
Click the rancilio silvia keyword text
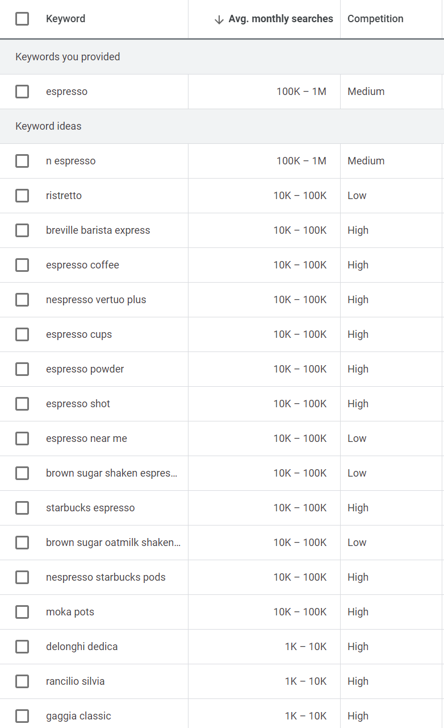[75, 681]
